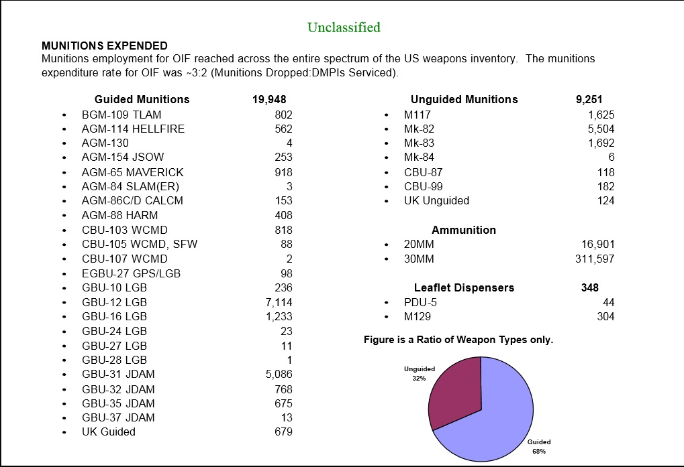Click 'GBU-12 LGB' entry
This screenshot has height=467, width=684.
pyautogui.click(x=114, y=302)
